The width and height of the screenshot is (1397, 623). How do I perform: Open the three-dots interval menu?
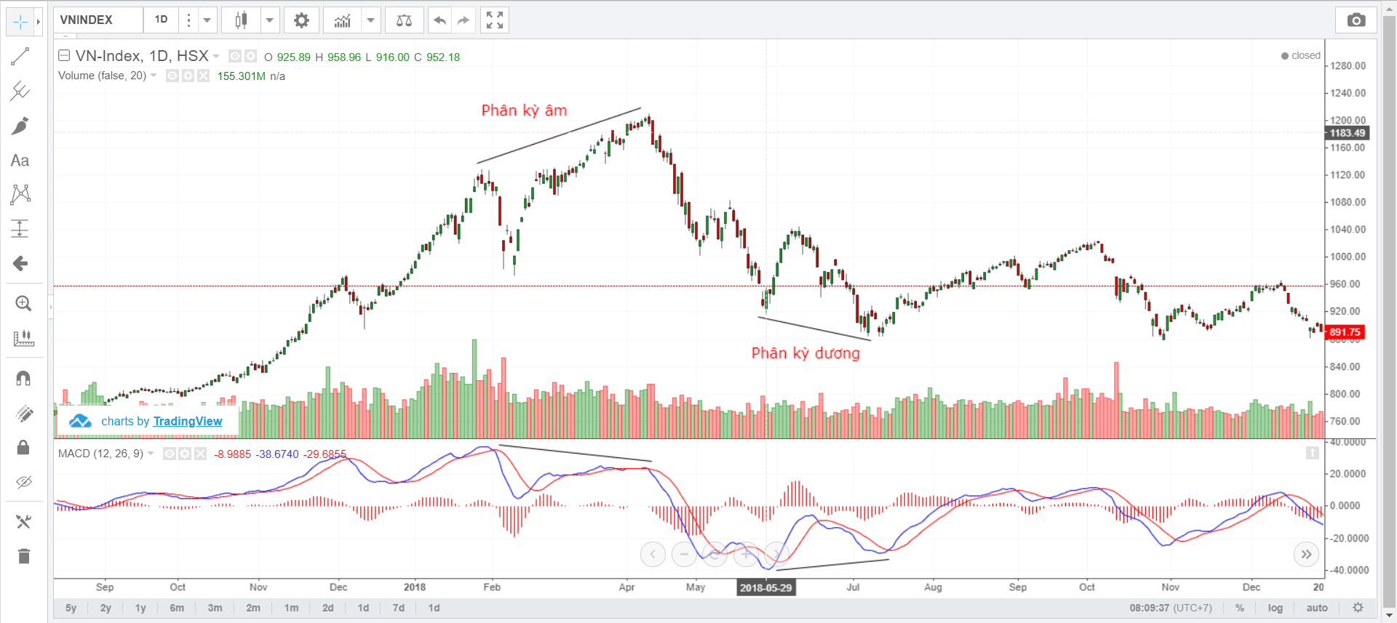click(188, 20)
